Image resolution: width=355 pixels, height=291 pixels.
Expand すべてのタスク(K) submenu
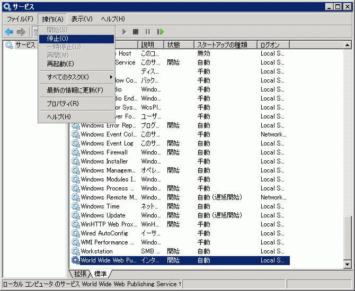[x=76, y=77]
